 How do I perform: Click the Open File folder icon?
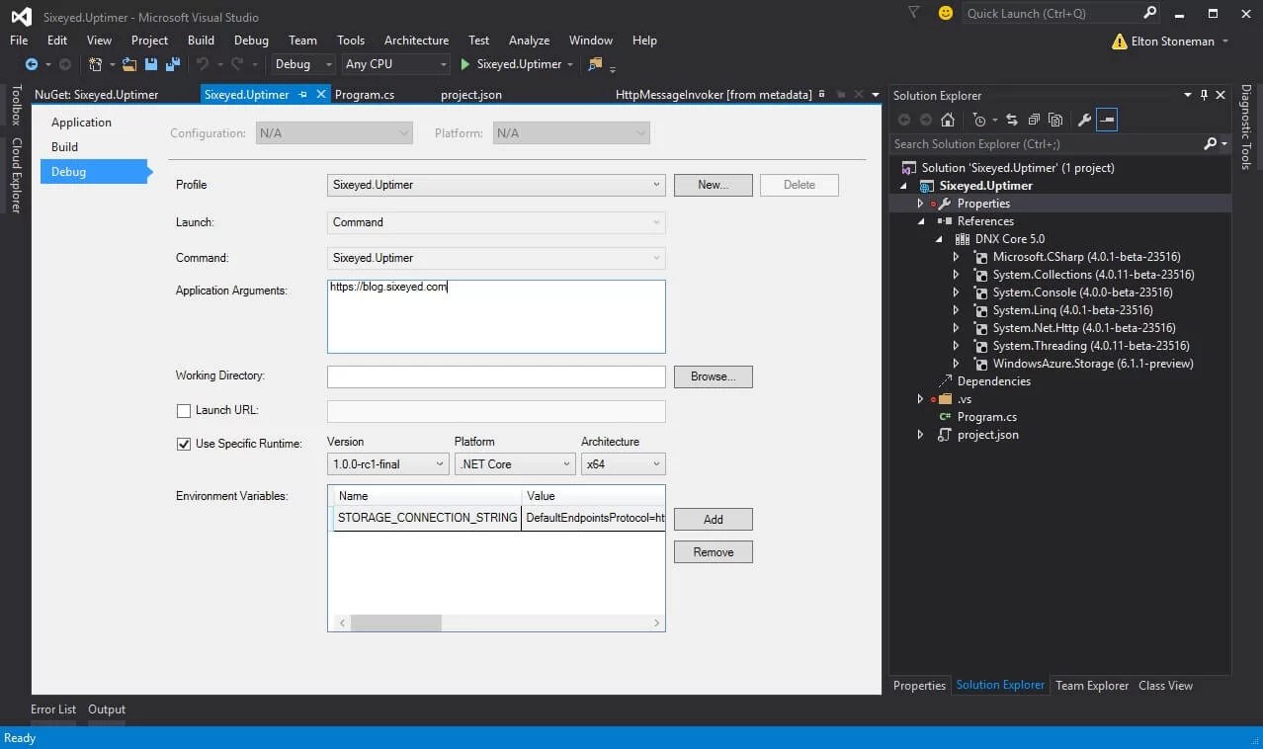129,64
